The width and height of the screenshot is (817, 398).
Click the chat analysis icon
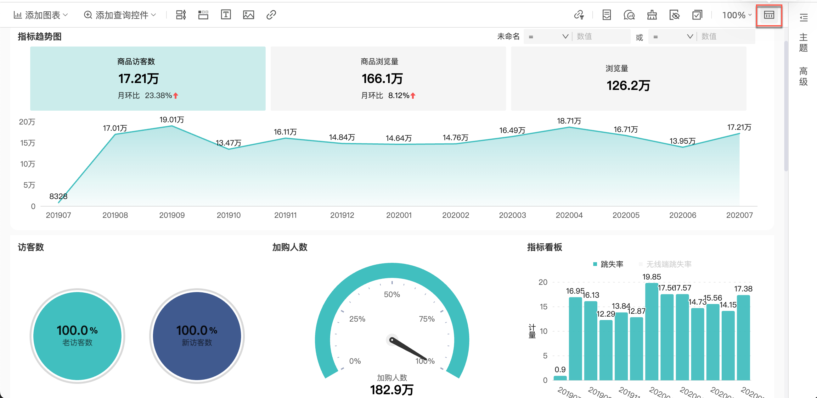coord(629,14)
